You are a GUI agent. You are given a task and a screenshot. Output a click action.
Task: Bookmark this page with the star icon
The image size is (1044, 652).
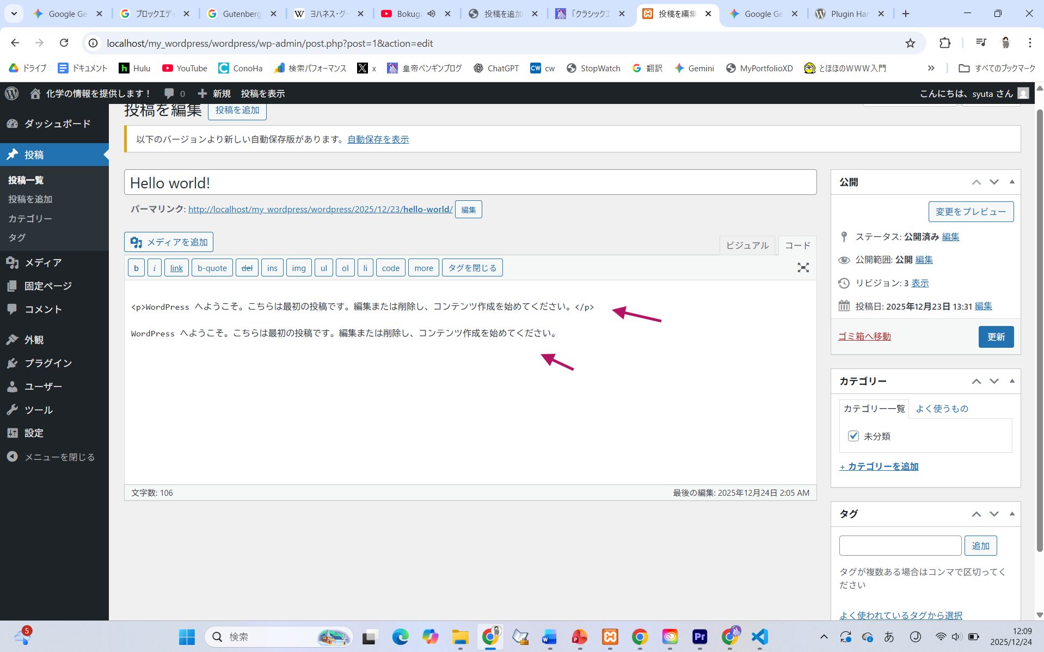click(x=910, y=43)
